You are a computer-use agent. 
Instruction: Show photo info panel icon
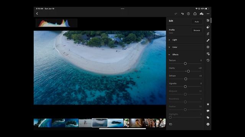tap(208, 124)
